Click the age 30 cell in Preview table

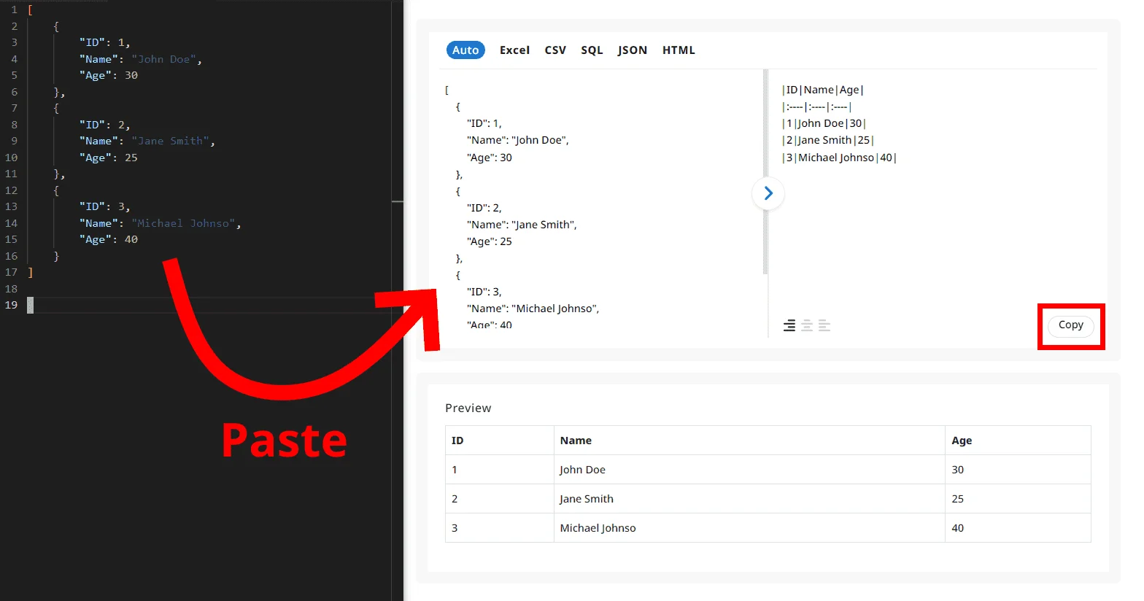(1018, 470)
